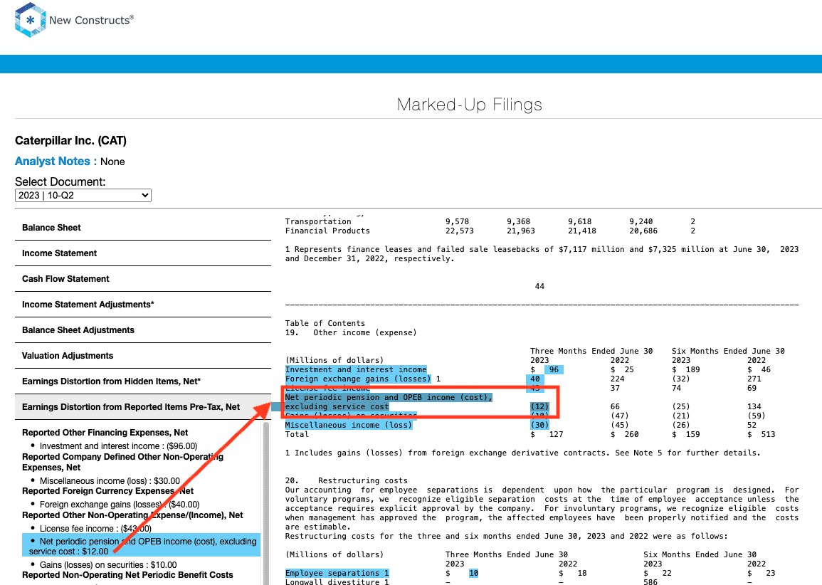Image resolution: width=822 pixels, height=585 pixels.
Task: Click the highlighted Foreign exchange gains (losses) filing line
Action: (x=358, y=379)
